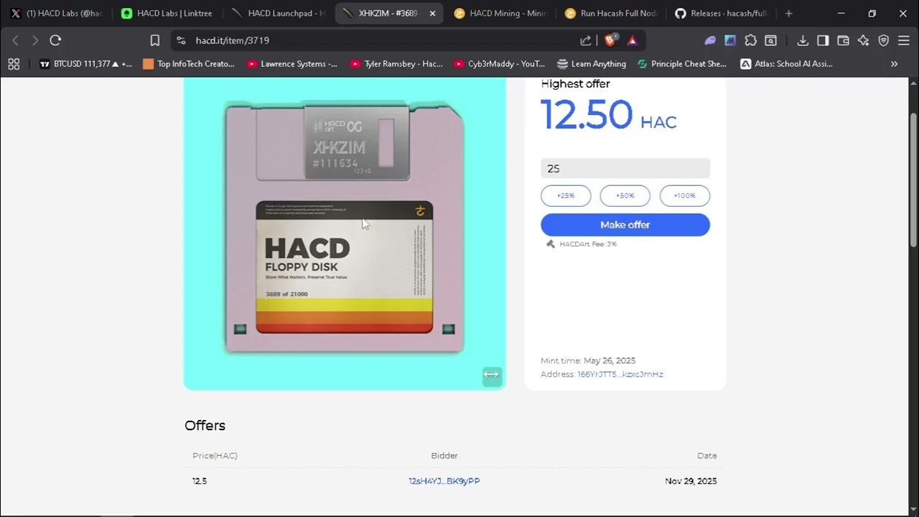The width and height of the screenshot is (919, 517).
Task: Toggle the browser sidebar panel
Action: (823, 41)
